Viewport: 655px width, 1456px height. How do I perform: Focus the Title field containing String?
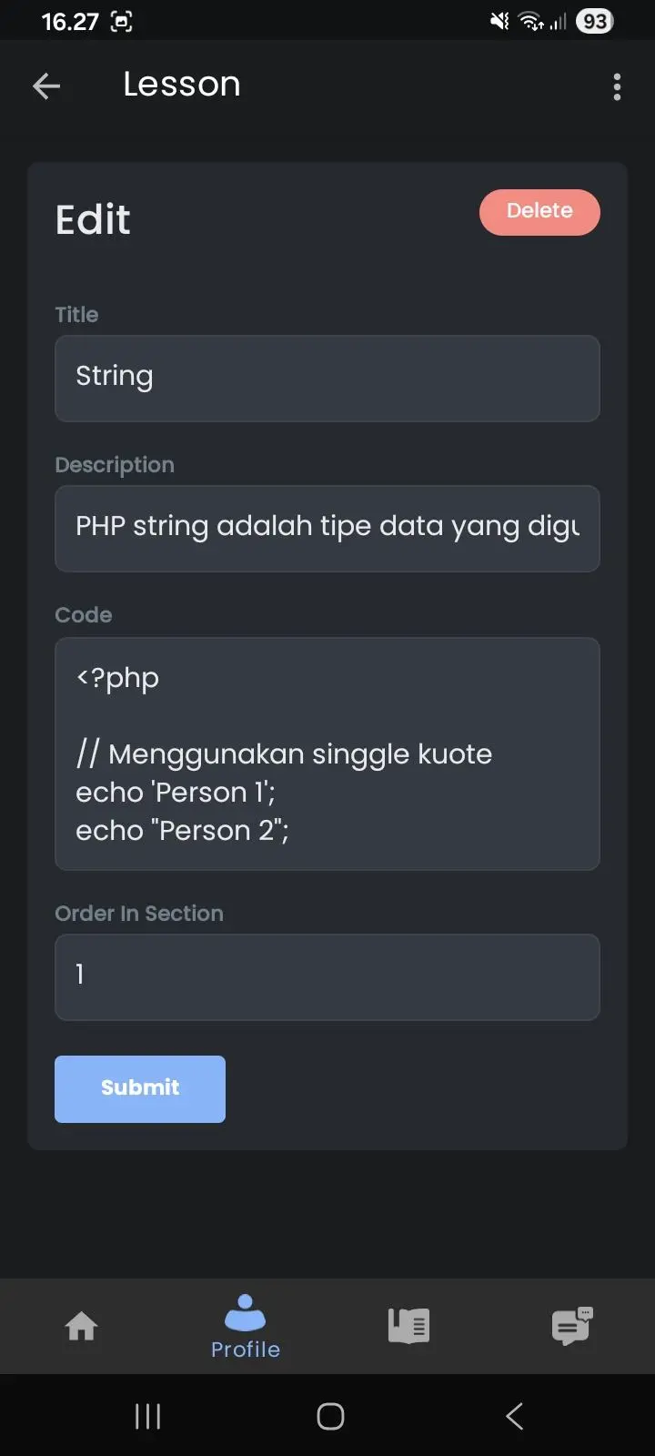tap(327, 379)
